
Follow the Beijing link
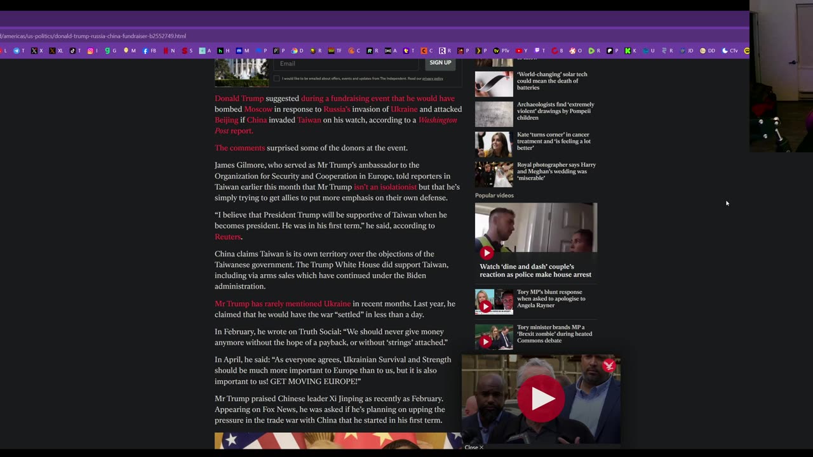226,120
